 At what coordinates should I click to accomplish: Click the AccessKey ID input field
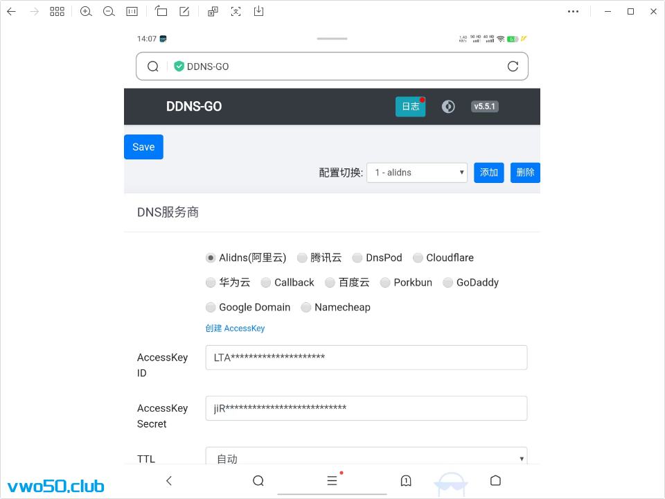pos(366,358)
